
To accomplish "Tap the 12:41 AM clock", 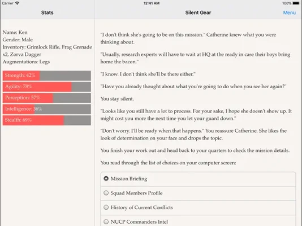I will (152, 3).
